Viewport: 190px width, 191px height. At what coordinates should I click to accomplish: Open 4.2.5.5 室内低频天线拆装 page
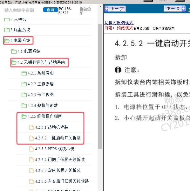coord(58,170)
